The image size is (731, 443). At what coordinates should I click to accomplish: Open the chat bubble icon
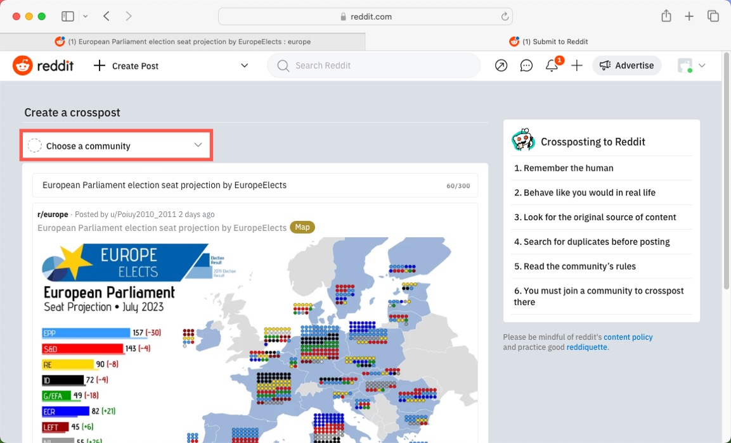(526, 66)
